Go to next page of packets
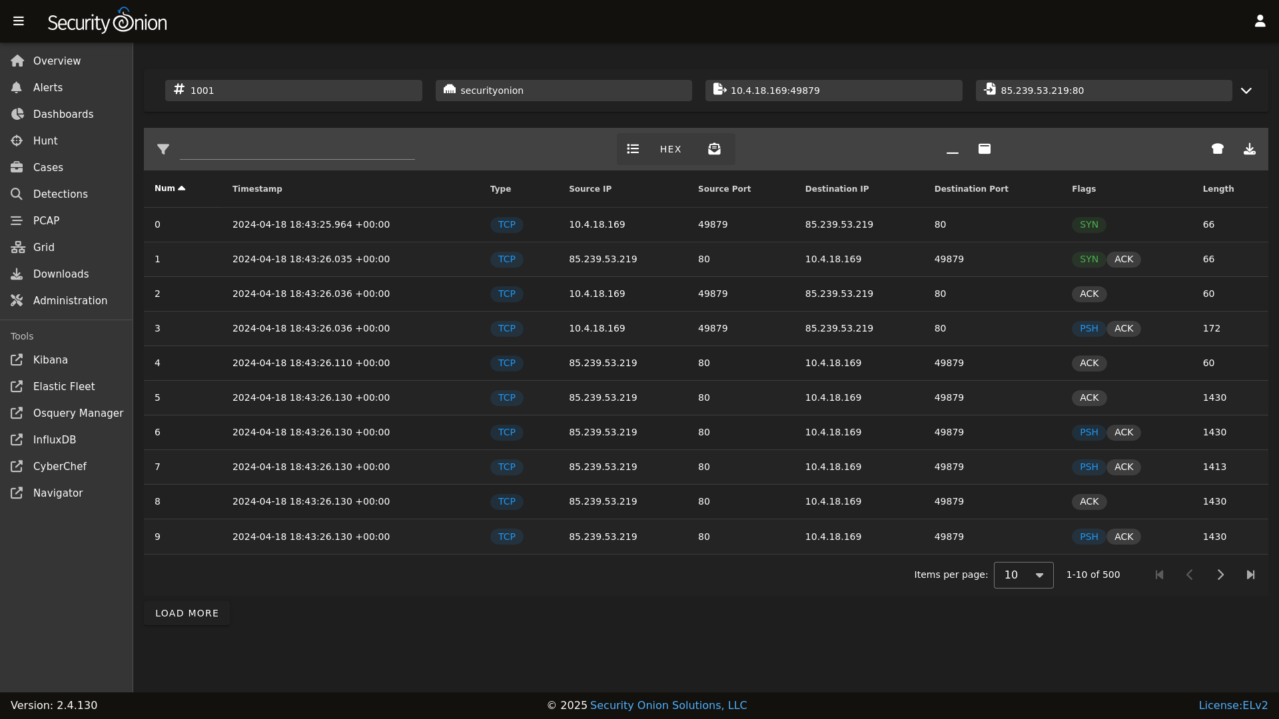1279x719 pixels. coord(1220,575)
